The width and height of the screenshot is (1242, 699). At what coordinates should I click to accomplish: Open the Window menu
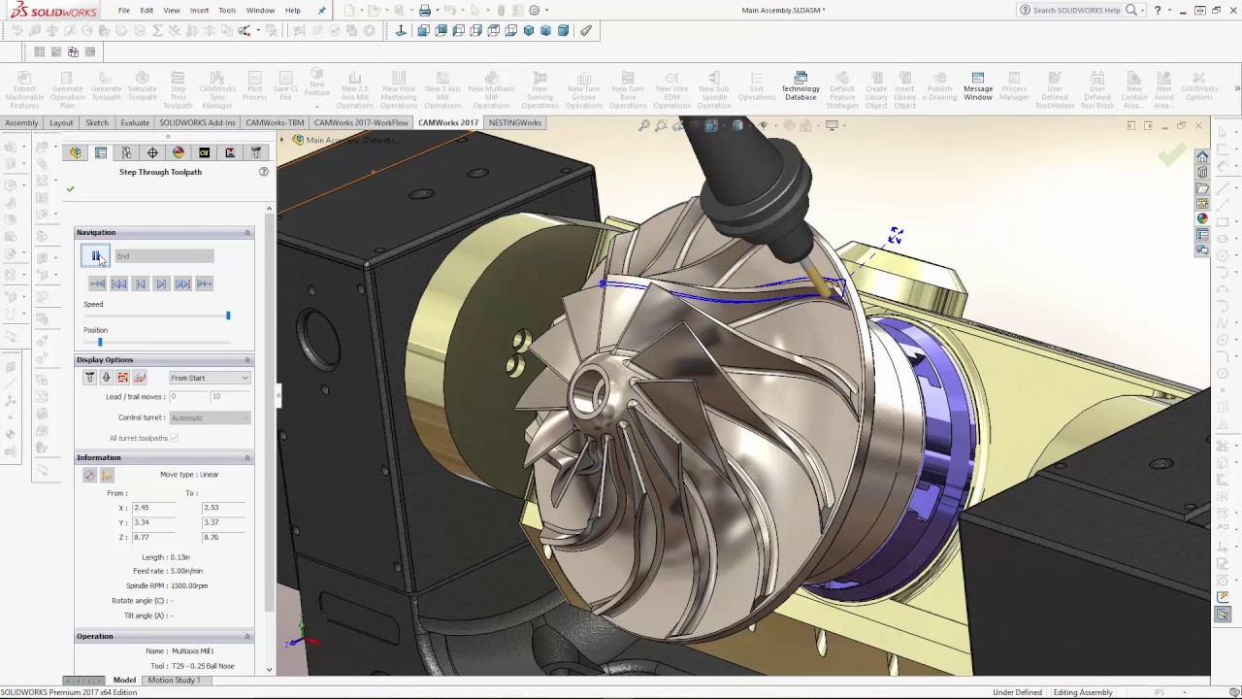[260, 10]
